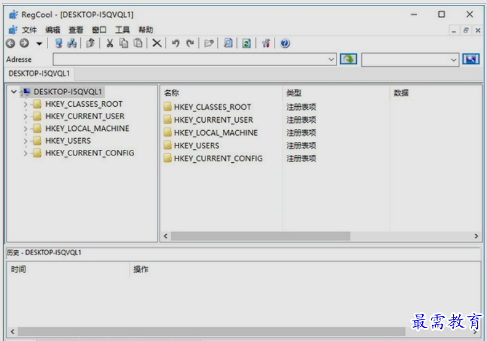
Task: Click the Forward navigation arrow
Action: [x=24, y=43]
